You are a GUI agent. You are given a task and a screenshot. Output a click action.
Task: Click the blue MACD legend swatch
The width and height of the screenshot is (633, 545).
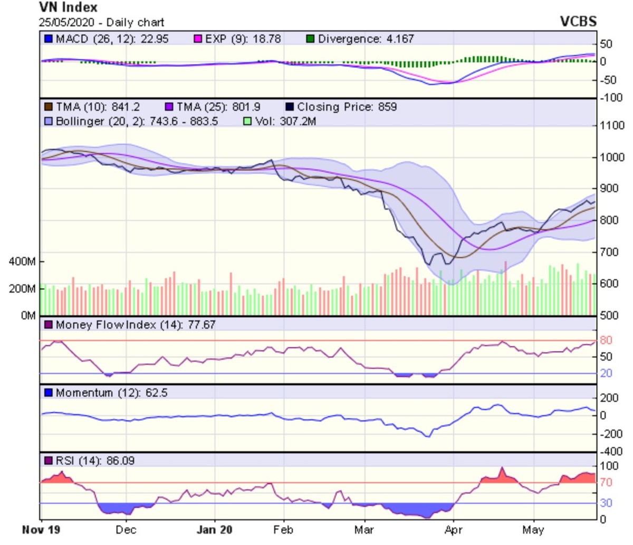pos(49,39)
